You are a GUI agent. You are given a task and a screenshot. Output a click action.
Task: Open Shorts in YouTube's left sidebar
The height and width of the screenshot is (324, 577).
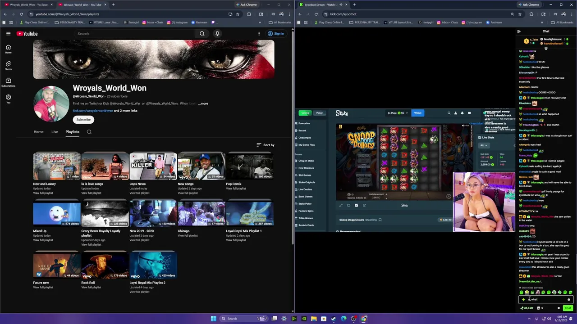coord(8,66)
